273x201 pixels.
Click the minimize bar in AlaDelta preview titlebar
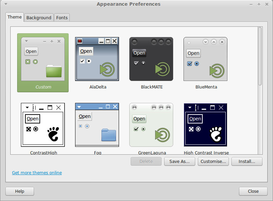[x=101, y=41]
